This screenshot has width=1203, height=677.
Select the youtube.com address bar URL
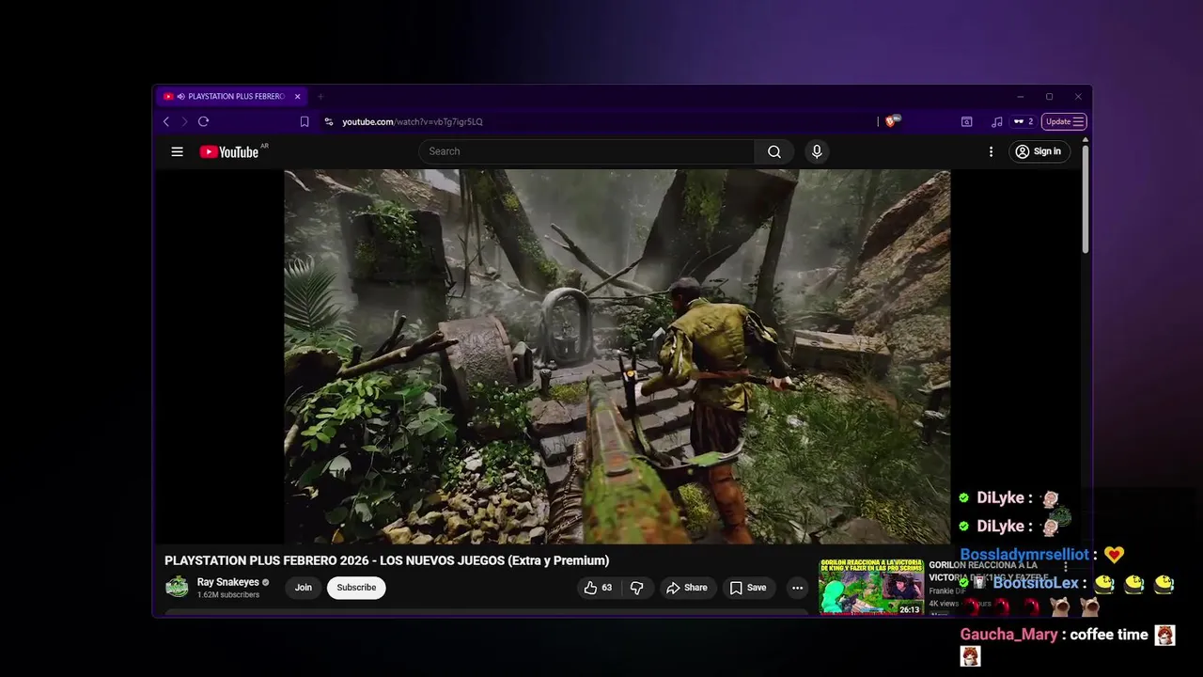(x=412, y=121)
